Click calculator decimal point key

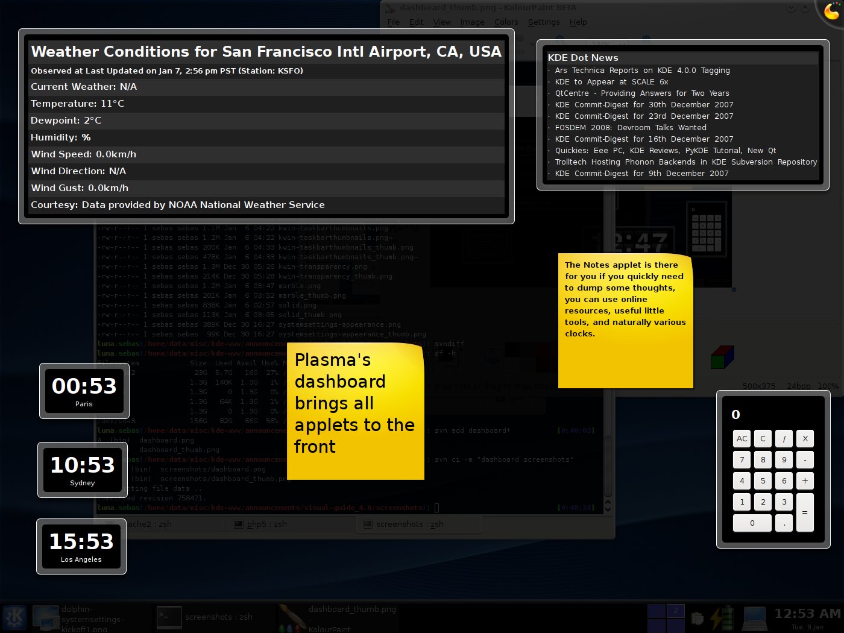click(x=784, y=523)
